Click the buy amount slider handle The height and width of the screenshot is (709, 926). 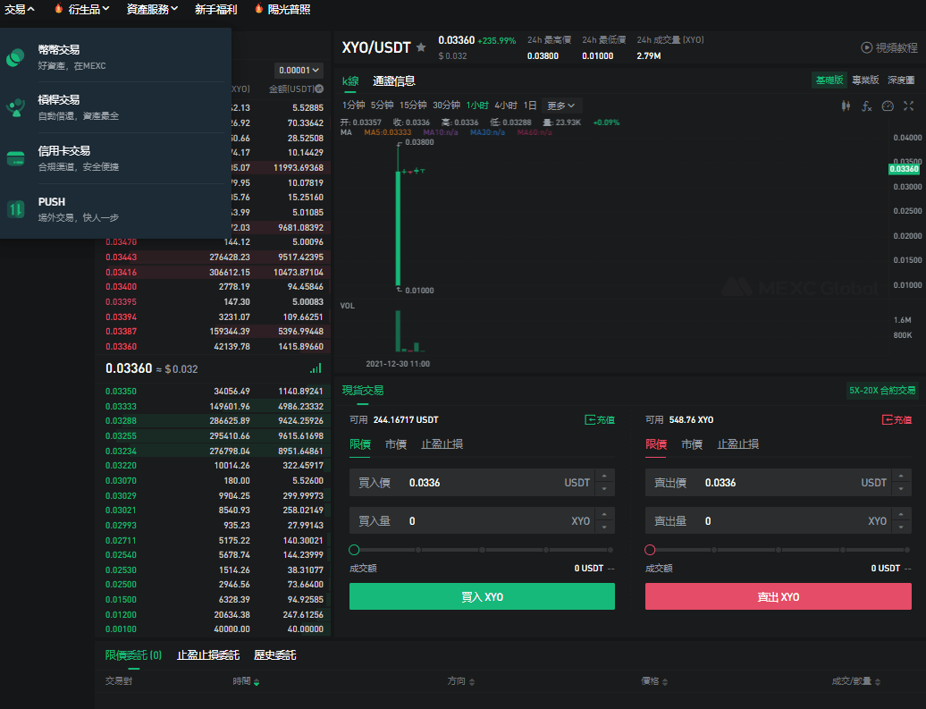pos(355,550)
